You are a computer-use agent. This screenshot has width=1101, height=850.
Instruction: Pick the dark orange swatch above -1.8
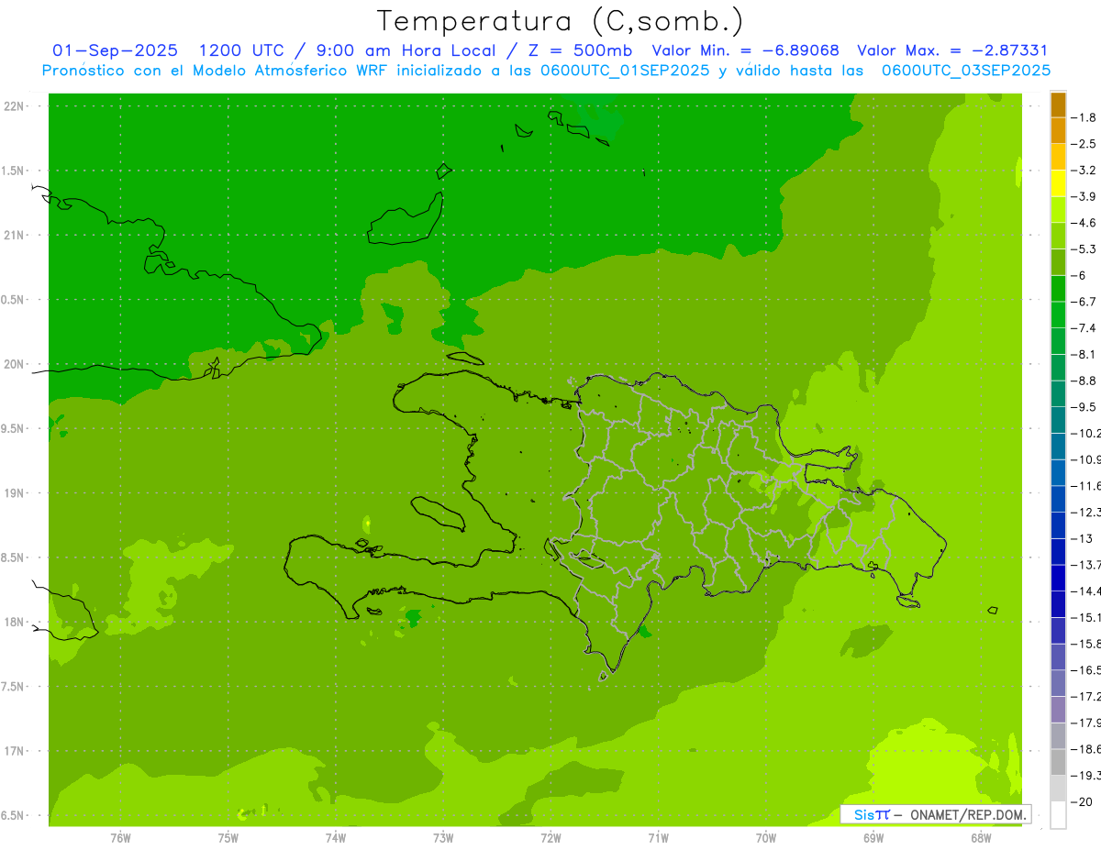[1058, 105]
